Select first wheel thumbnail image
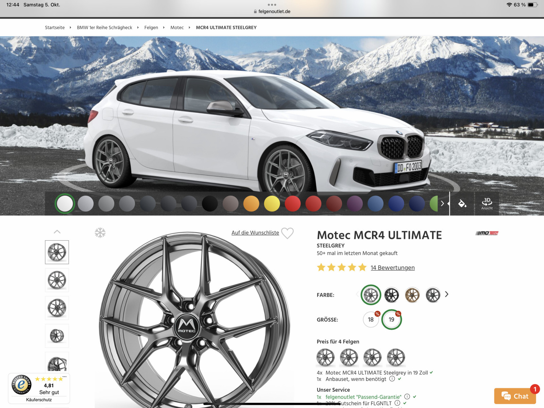The height and width of the screenshot is (408, 544). [x=57, y=252]
